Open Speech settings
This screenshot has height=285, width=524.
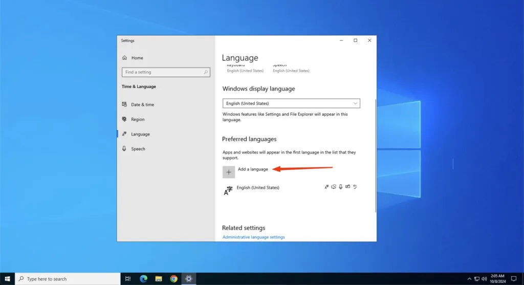click(x=138, y=149)
